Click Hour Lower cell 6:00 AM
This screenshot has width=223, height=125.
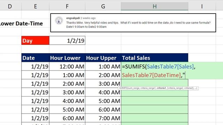coord(67,118)
